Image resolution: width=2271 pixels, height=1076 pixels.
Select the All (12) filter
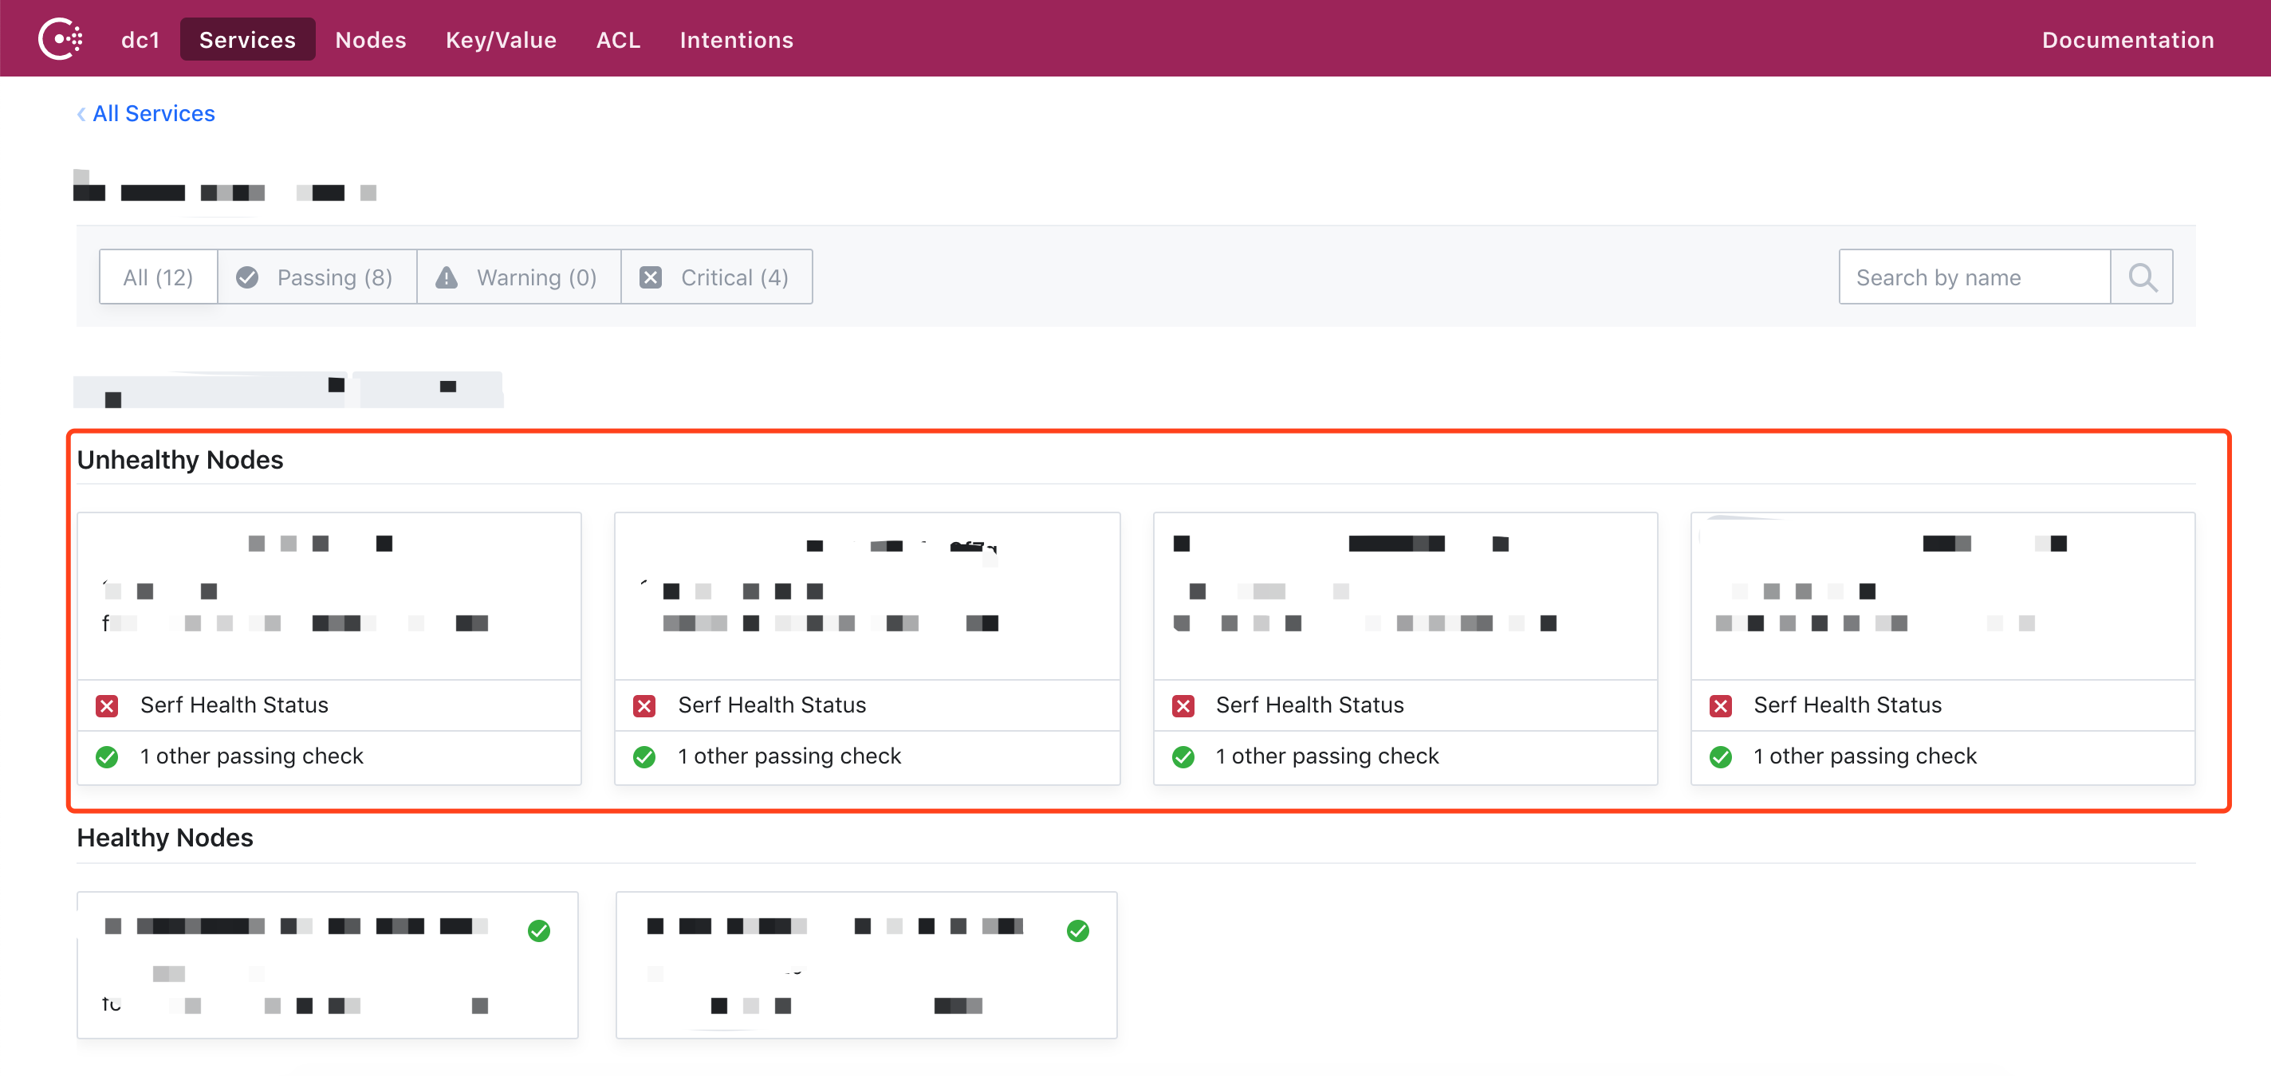click(158, 277)
